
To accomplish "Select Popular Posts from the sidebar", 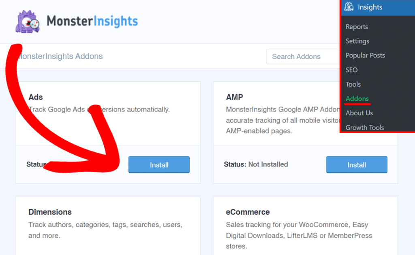I will click(365, 55).
